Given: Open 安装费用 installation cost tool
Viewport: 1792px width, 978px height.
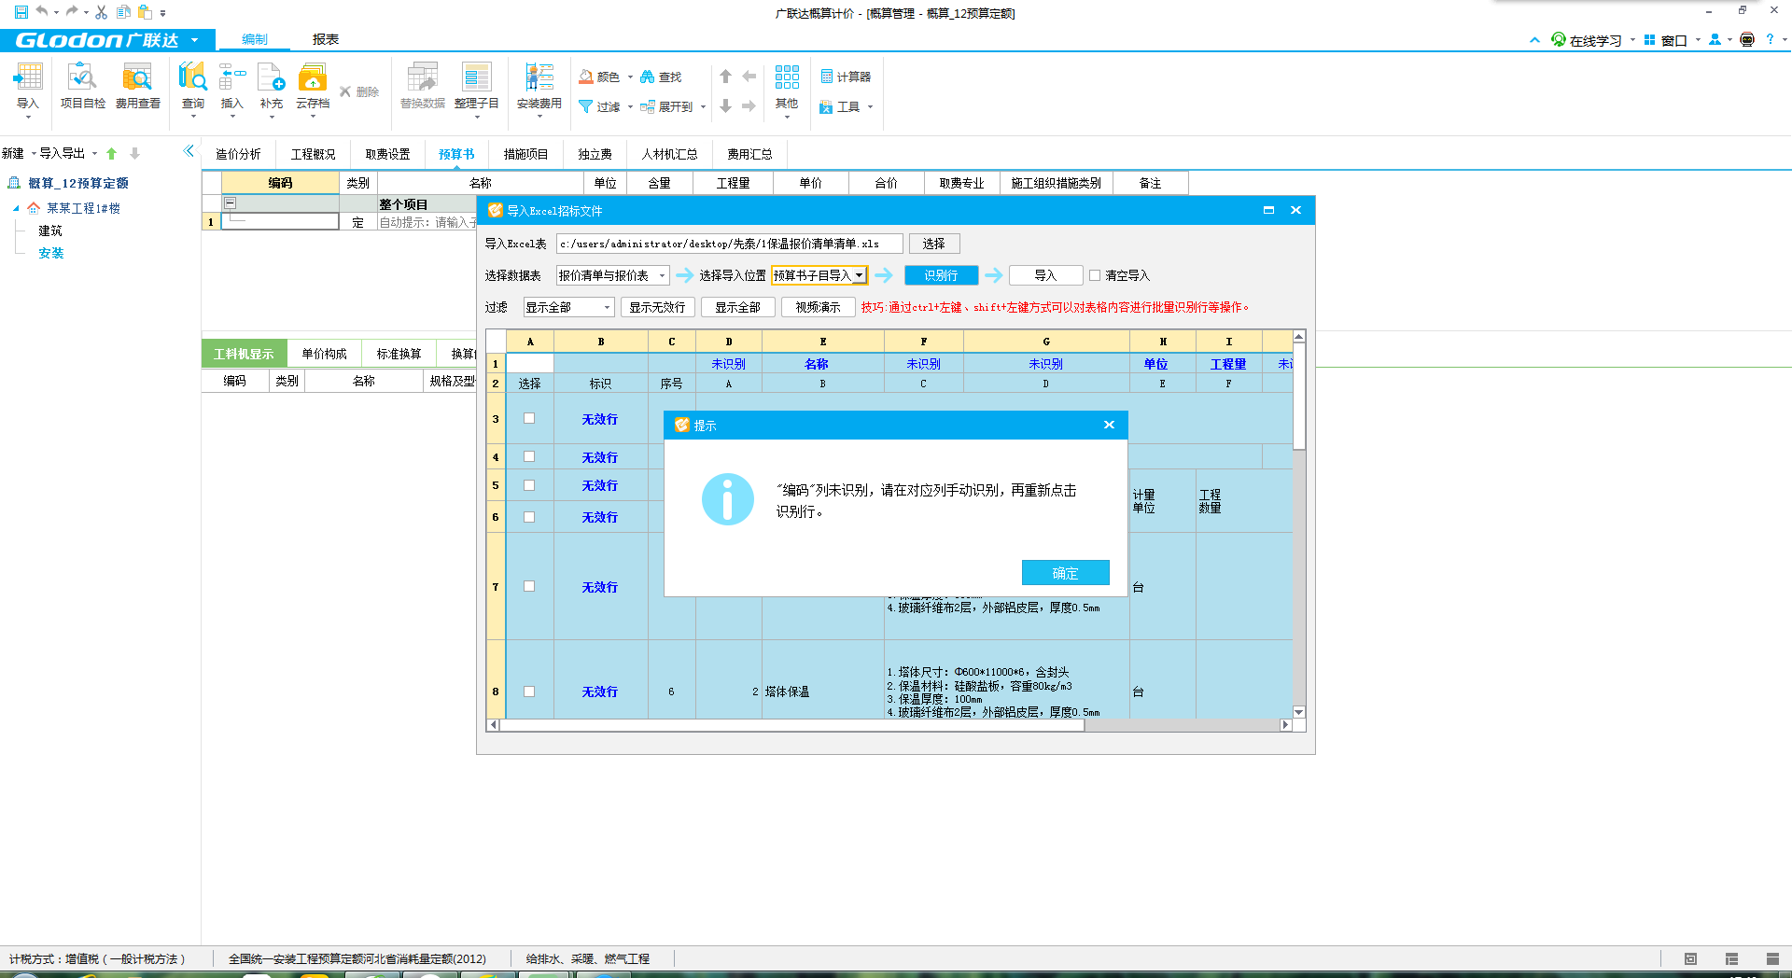Looking at the screenshot, I should pos(539,86).
